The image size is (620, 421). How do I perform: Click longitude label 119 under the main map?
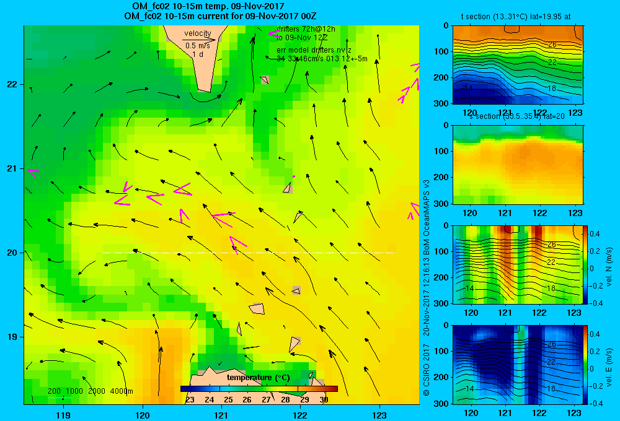(63, 415)
